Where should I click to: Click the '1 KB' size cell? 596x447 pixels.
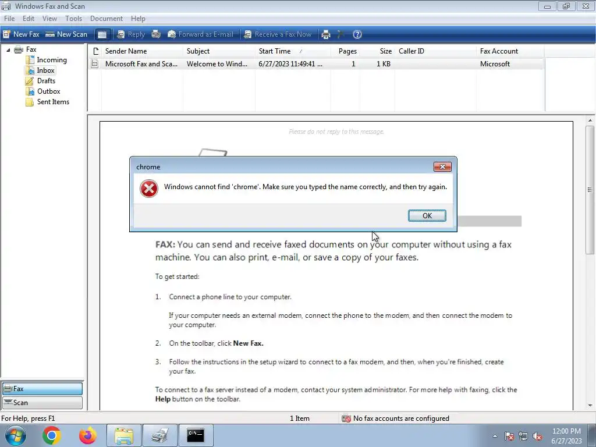(384, 64)
